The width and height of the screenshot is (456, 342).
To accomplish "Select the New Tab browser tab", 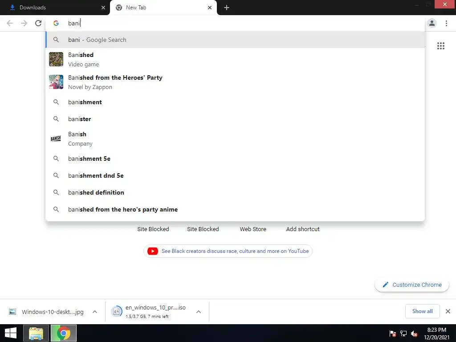I will pyautogui.click(x=163, y=8).
